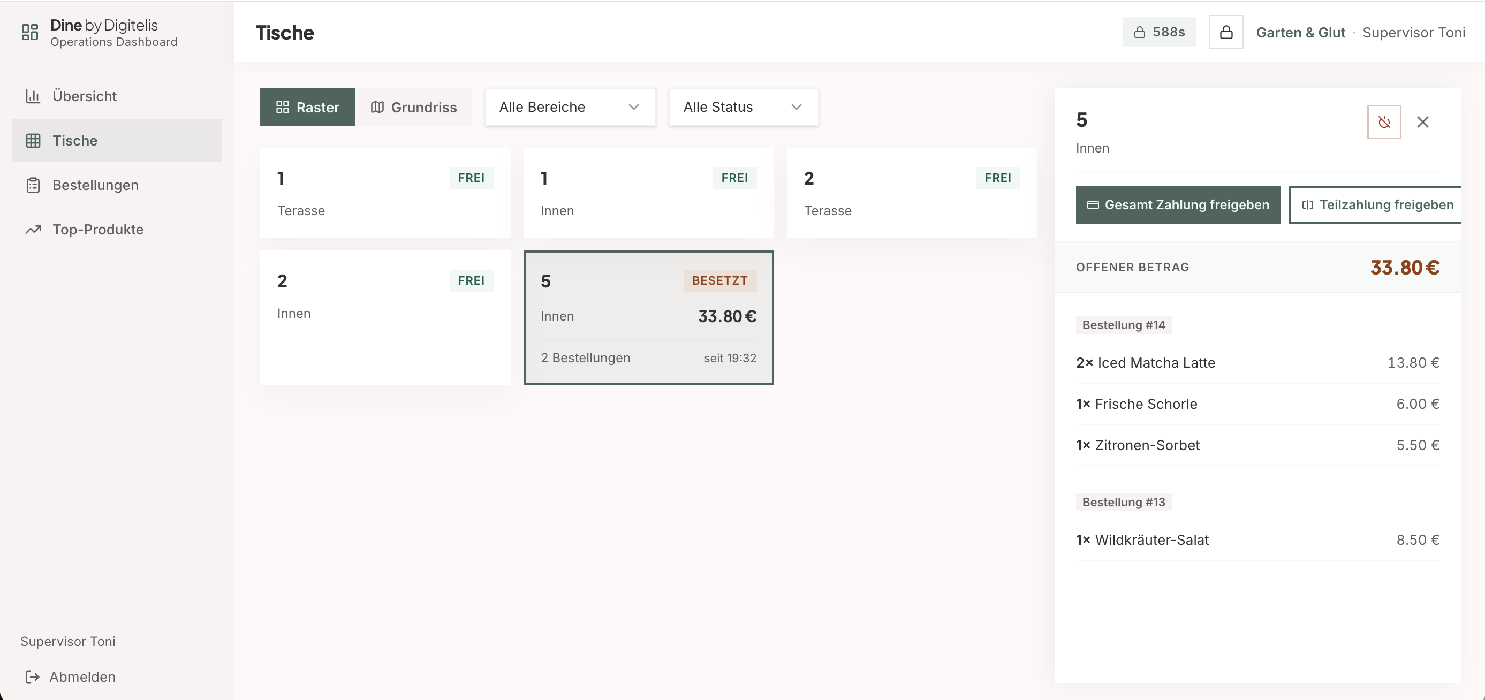Click the Bestellung #13 label
Image resolution: width=1485 pixels, height=700 pixels.
click(x=1124, y=502)
